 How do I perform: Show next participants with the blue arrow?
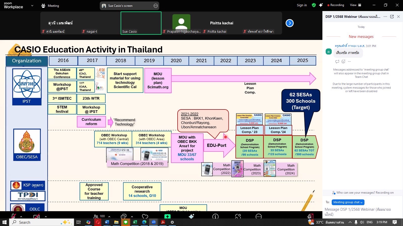tap(290, 23)
